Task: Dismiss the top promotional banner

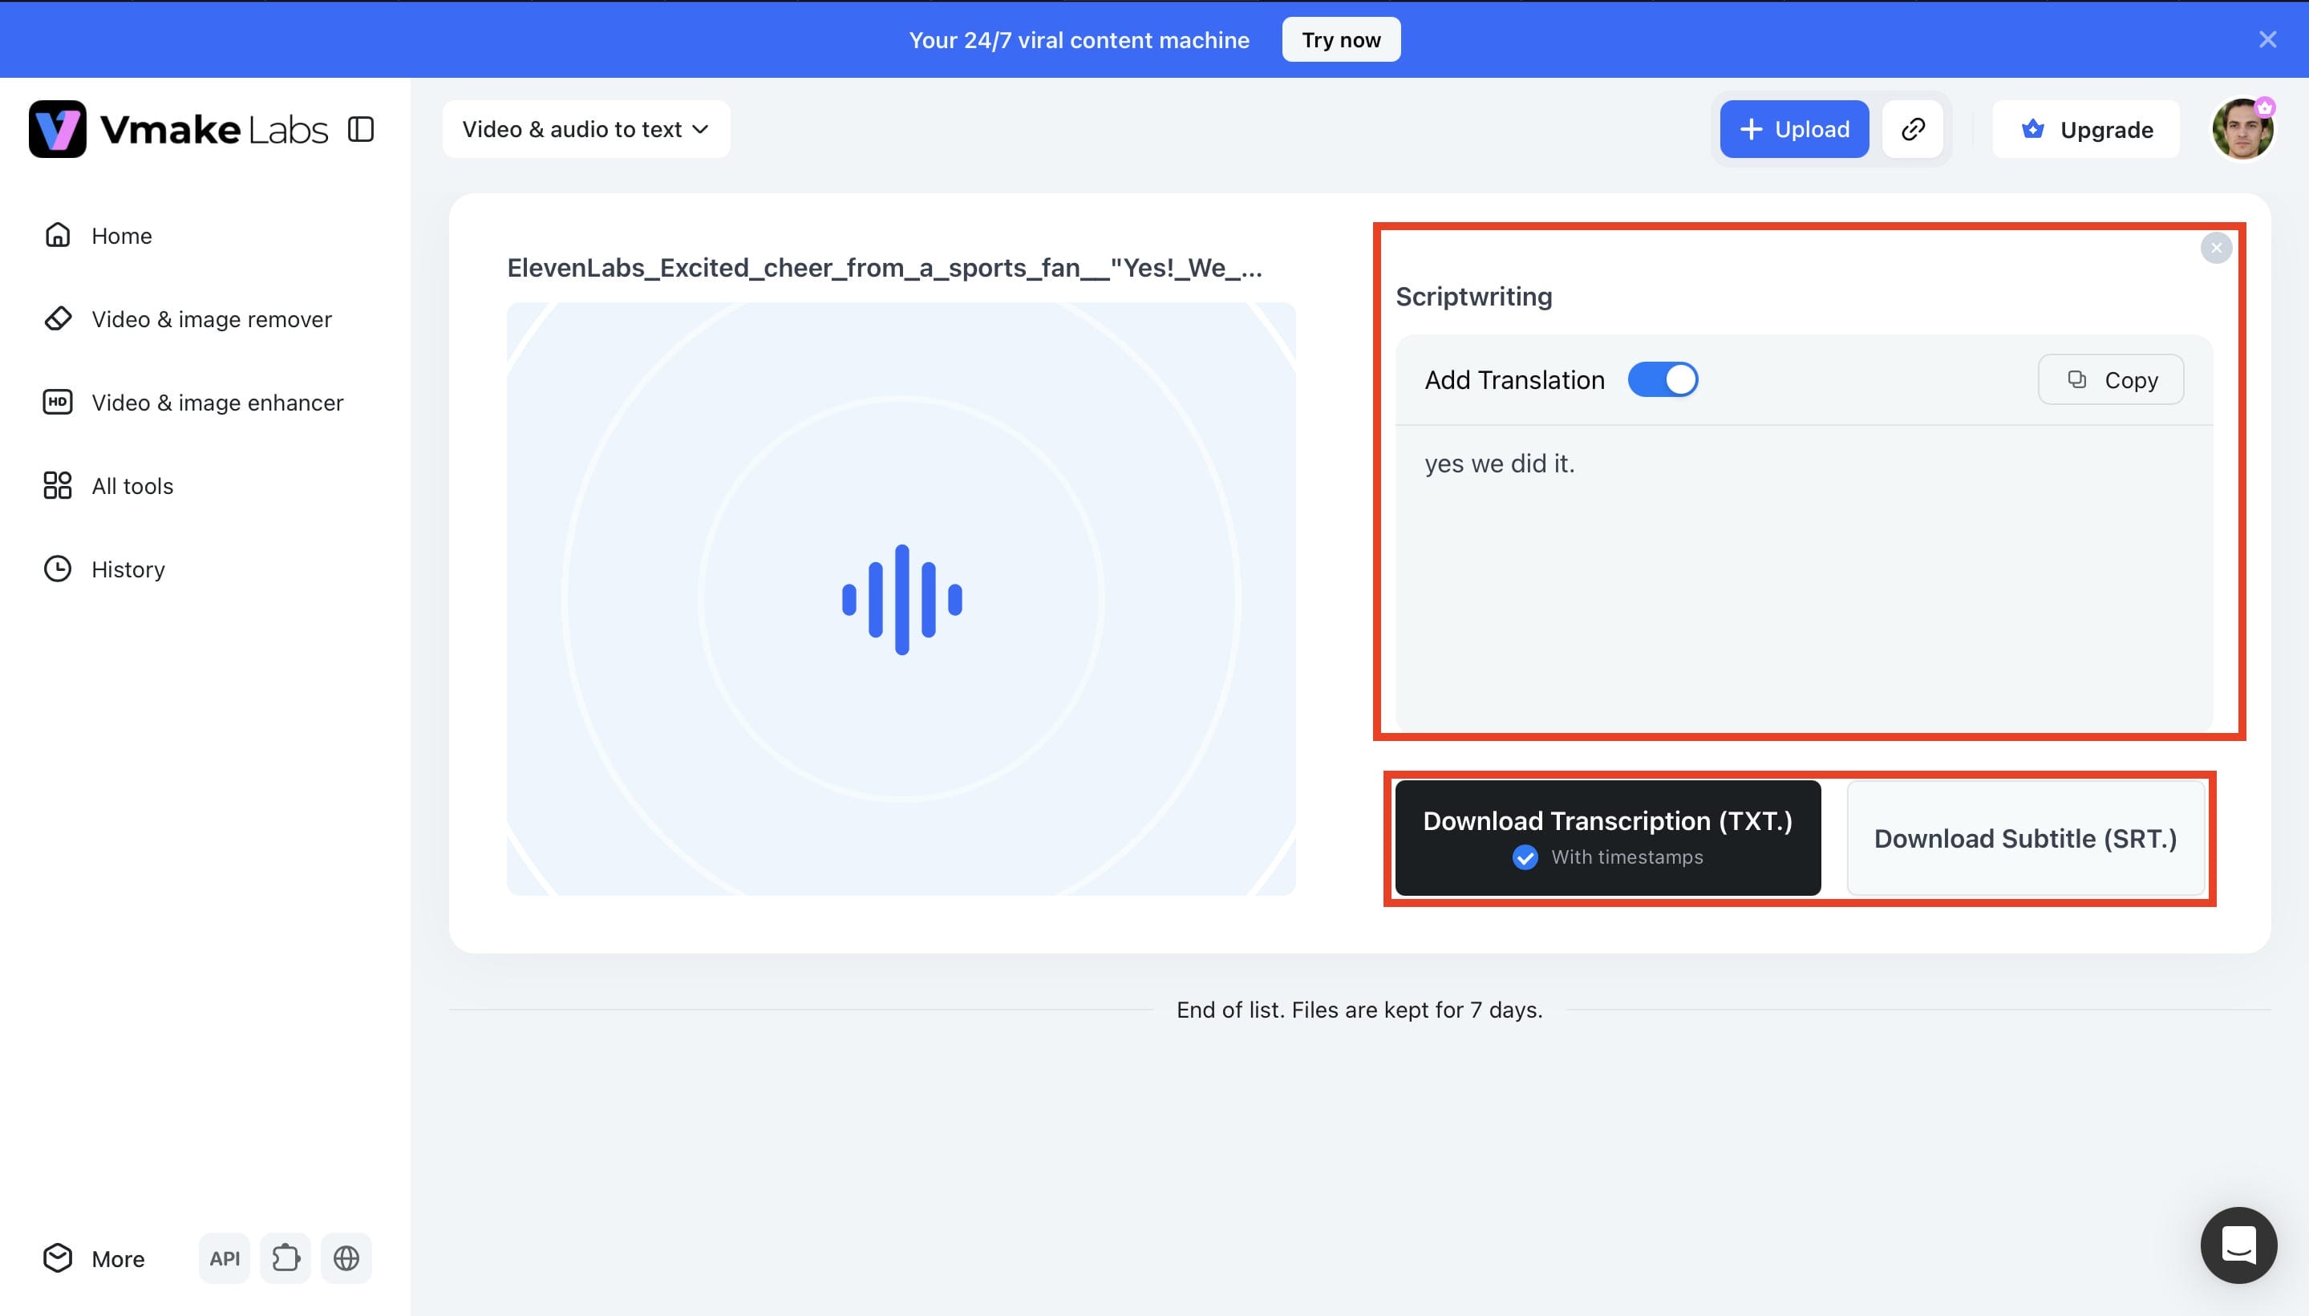Action: [x=2267, y=38]
